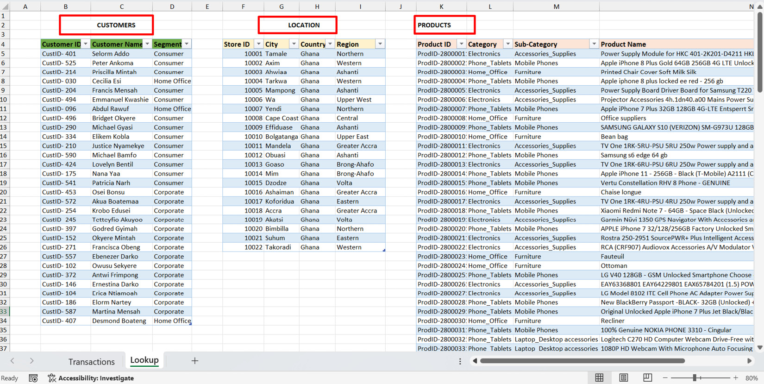Click customer name Martina Mensah
The height and width of the screenshot is (384, 764).
(x=122, y=312)
